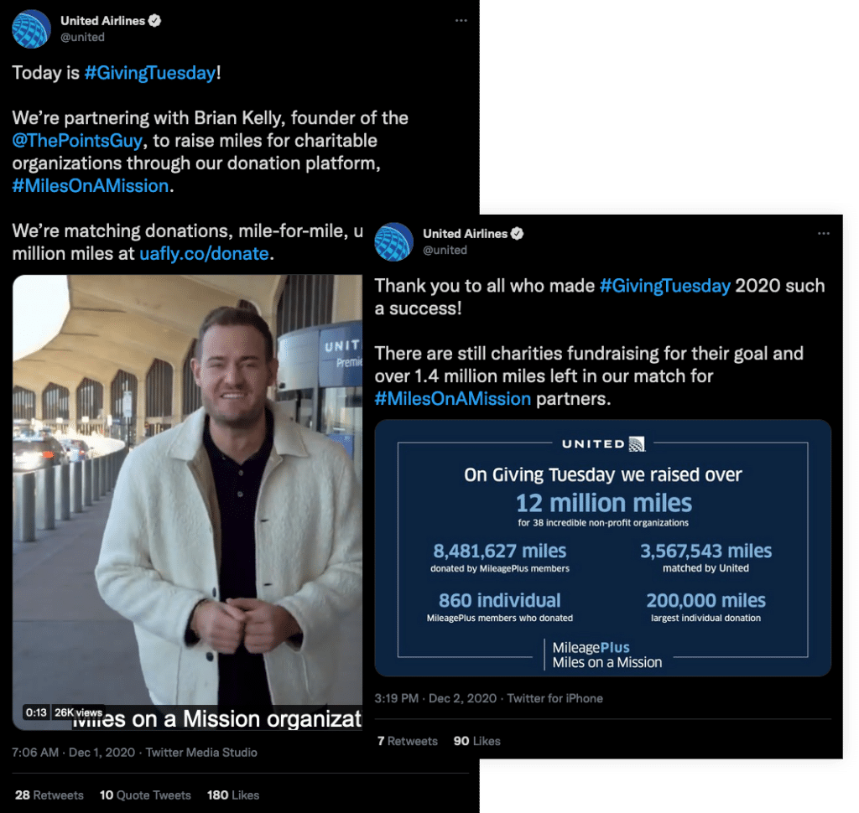
Task: Click the 0:13 video duration badge
Action: tap(36, 712)
